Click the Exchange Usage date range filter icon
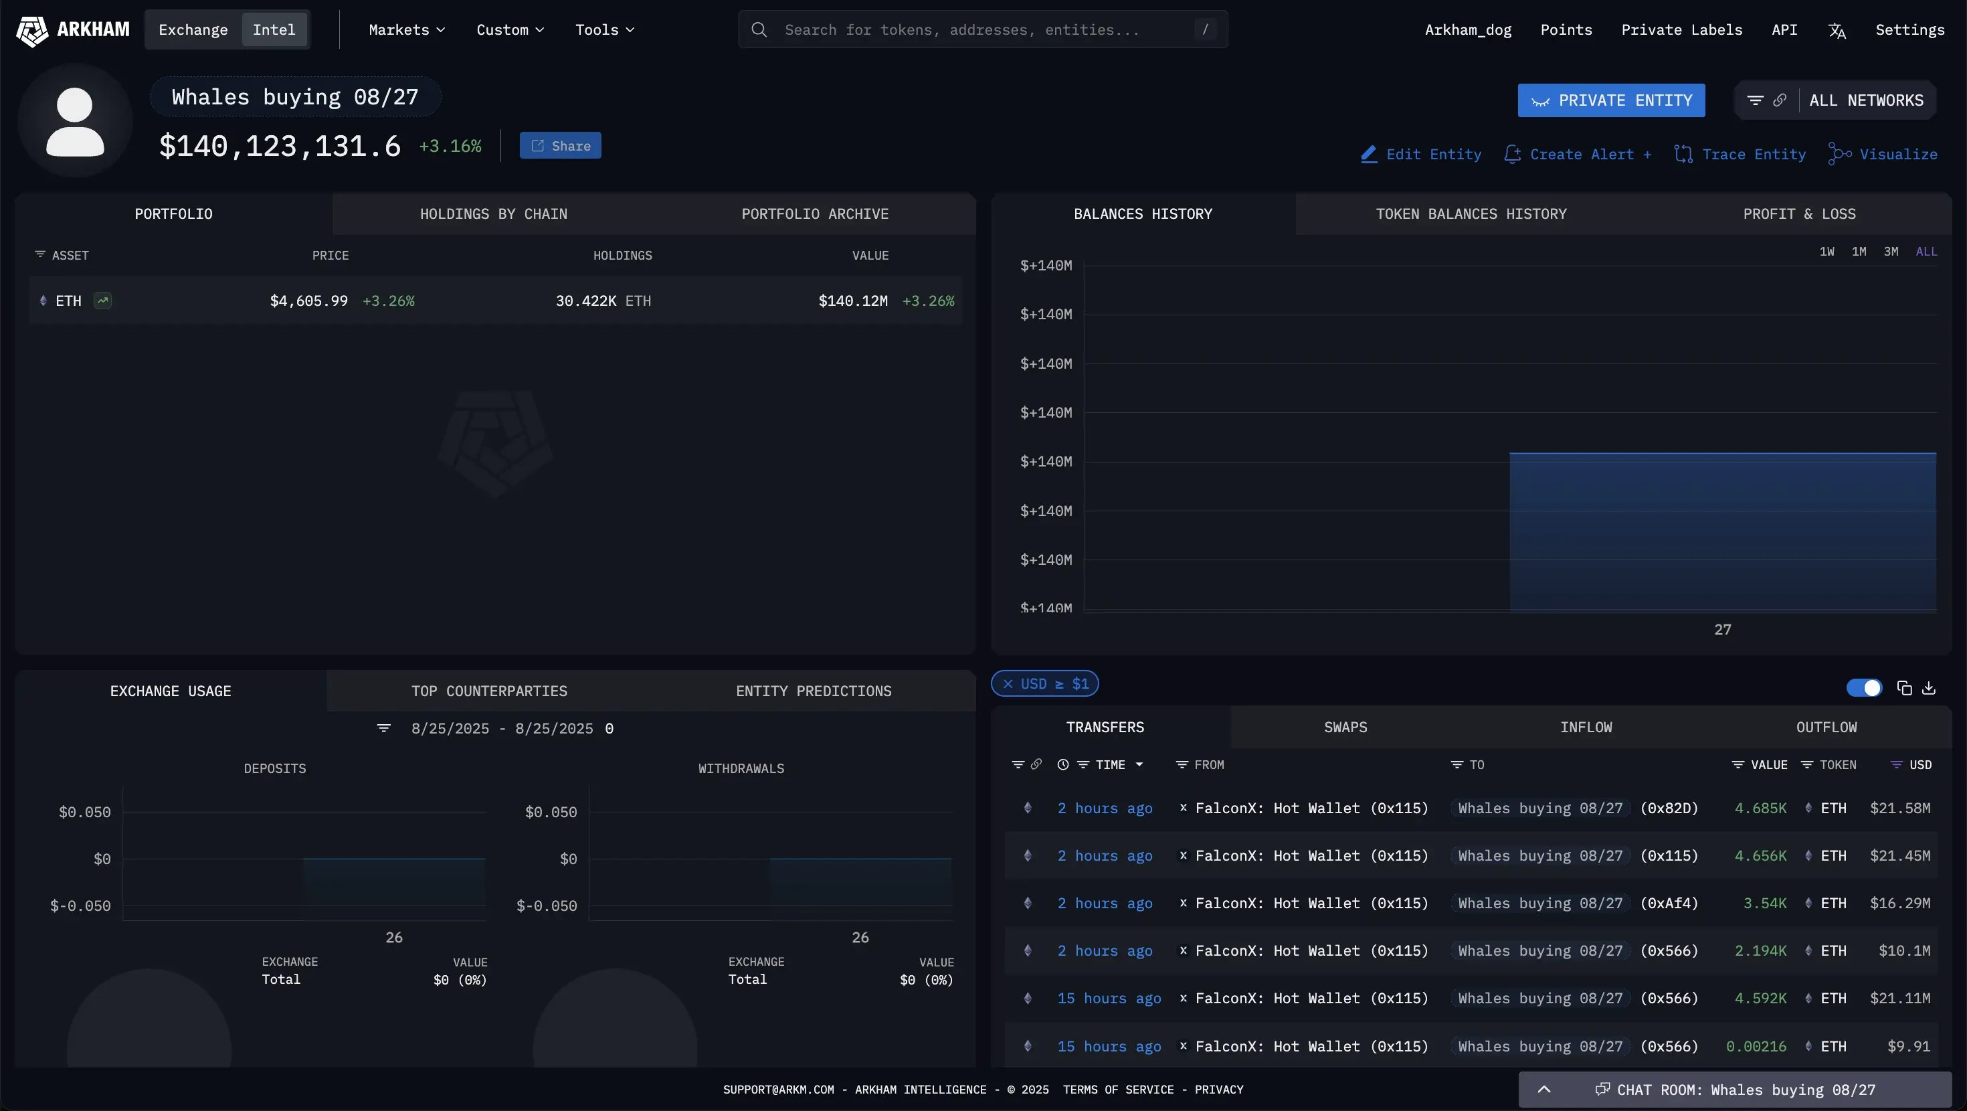The image size is (1967, 1111). (383, 728)
